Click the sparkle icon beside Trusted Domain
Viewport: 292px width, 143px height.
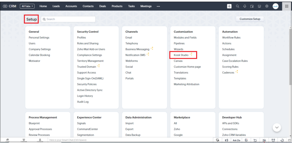click(x=98, y=66)
